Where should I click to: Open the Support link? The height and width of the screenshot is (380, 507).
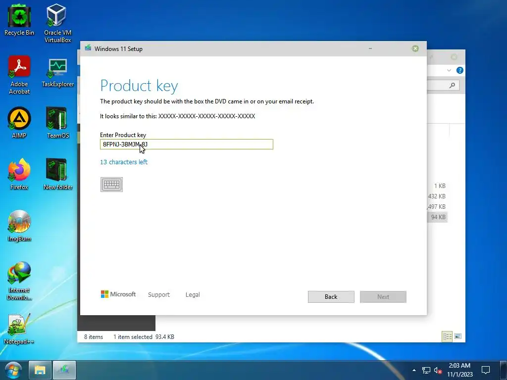[x=159, y=295]
